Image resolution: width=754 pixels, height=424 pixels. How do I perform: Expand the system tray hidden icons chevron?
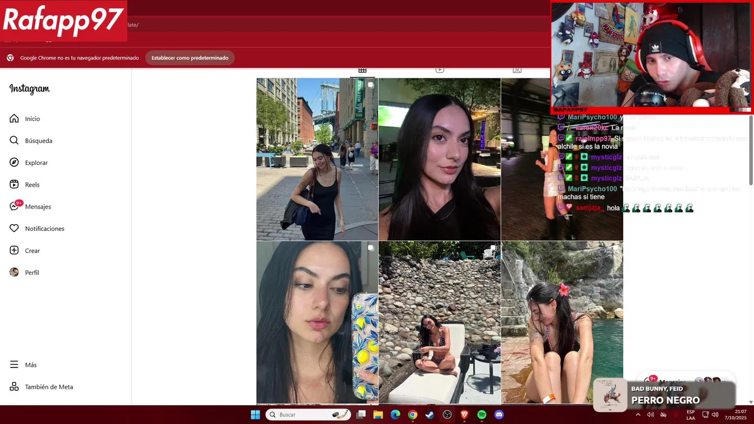[x=638, y=415]
